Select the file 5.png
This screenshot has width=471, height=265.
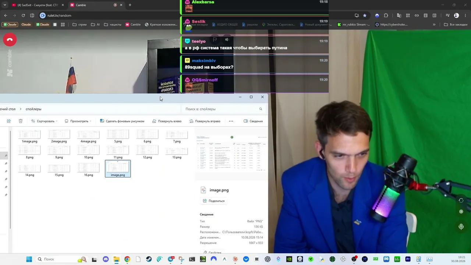tap(118, 137)
